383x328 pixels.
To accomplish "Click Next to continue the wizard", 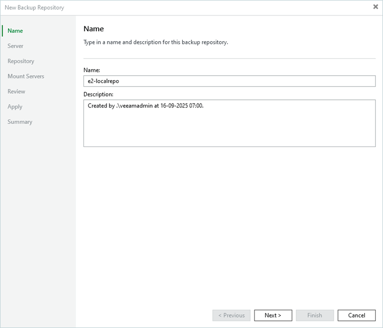I will coord(273,315).
